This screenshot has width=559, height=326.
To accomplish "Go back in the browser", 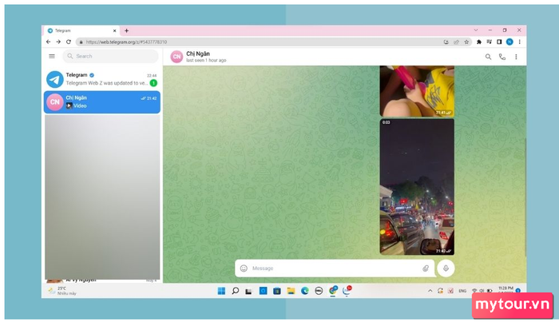I will click(x=49, y=42).
